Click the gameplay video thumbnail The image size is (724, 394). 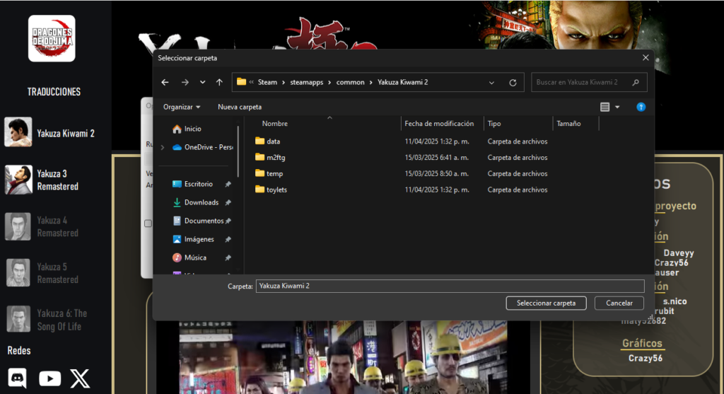click(x=343, y=357)
